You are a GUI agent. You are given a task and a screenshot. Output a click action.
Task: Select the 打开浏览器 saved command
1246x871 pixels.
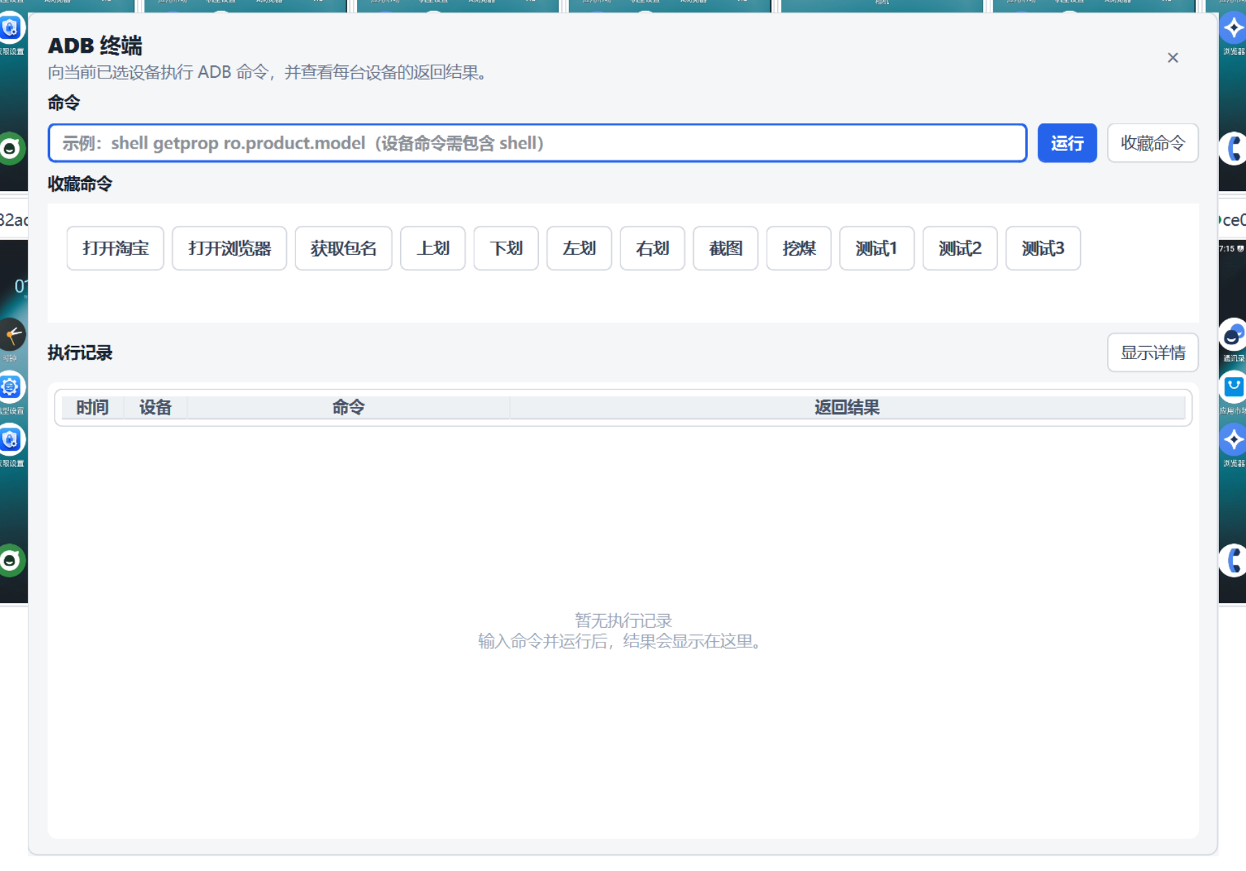(x=229, y=248)
